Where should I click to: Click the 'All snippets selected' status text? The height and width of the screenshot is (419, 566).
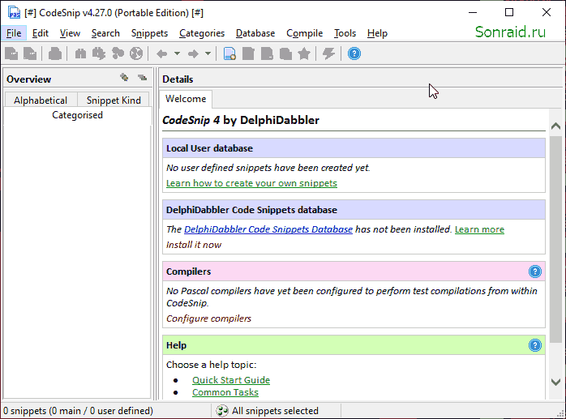coord(275,411)
